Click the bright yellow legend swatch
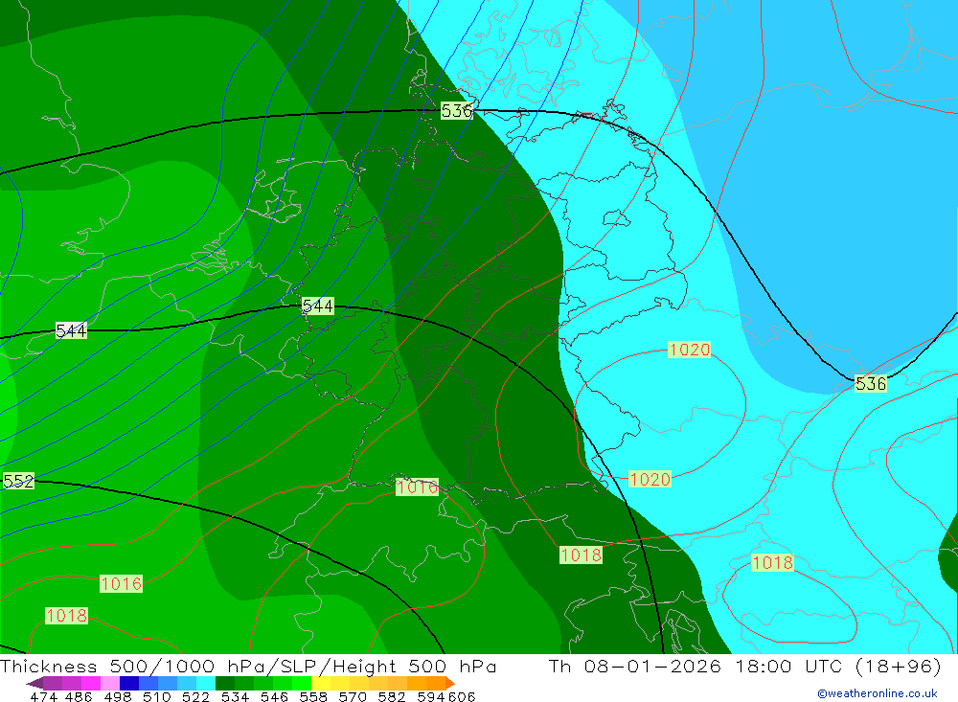 tap(321, 683)
